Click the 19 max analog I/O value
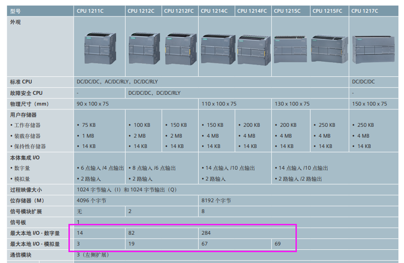The width and height of the screenshot is (404, 263). coord(131,244)
